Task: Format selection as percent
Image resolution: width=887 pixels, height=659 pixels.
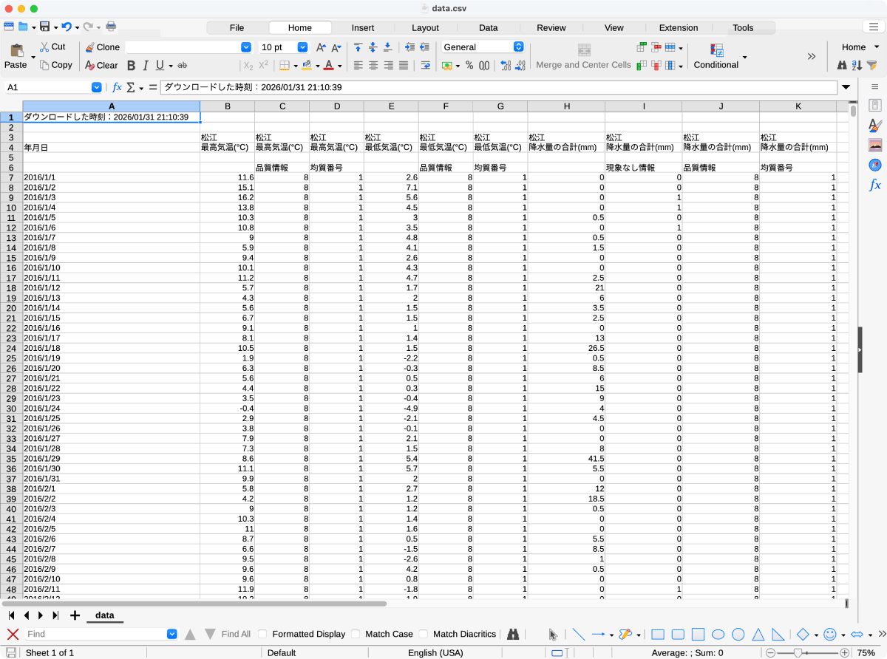Action: point(469,66)
